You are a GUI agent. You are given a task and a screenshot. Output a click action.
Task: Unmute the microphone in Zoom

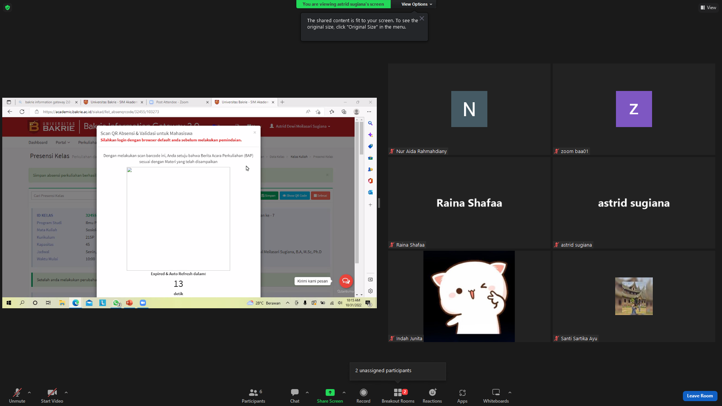(x=17, y=395)
